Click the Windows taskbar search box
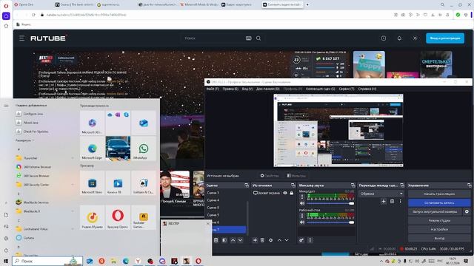Viewport: 474px width, 266px height. click(47, 261)
